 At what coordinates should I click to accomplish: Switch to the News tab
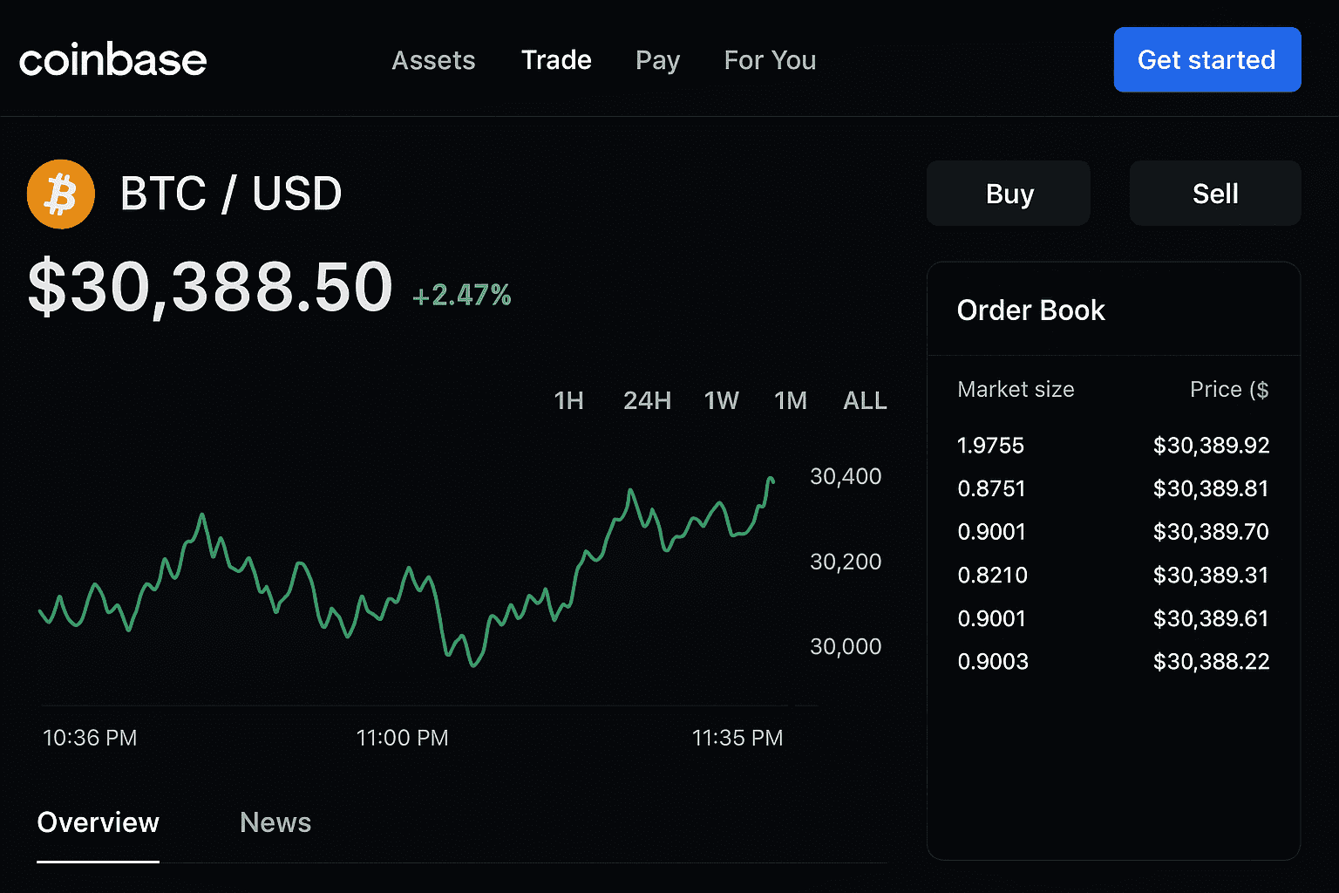click(x=275, y=822)
